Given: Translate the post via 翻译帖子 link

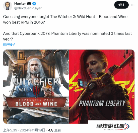Looking at the screenshot, I should click(9, 44).
